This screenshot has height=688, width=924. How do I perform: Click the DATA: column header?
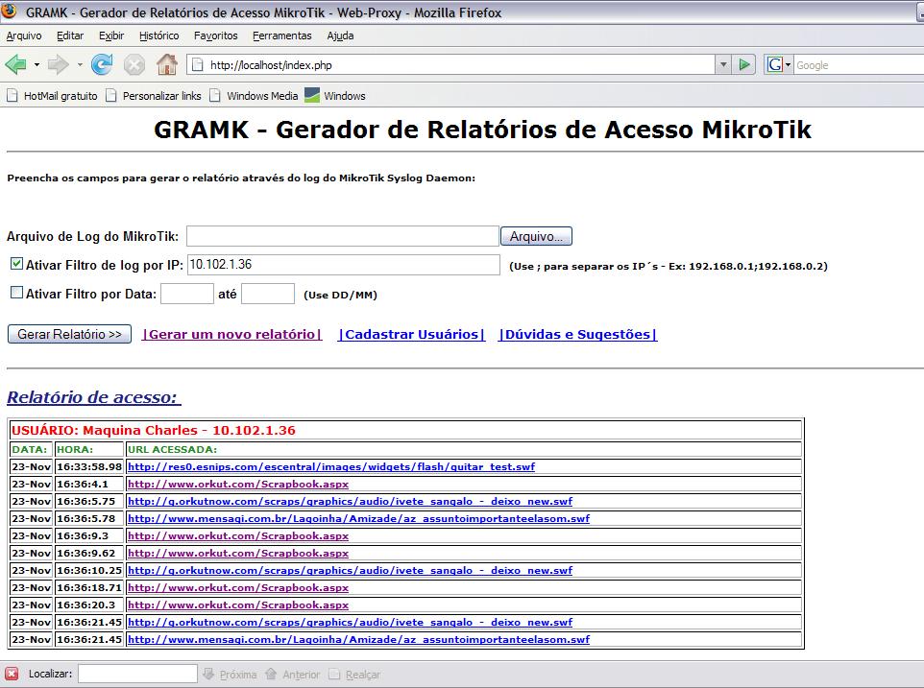tap(30, 449)
